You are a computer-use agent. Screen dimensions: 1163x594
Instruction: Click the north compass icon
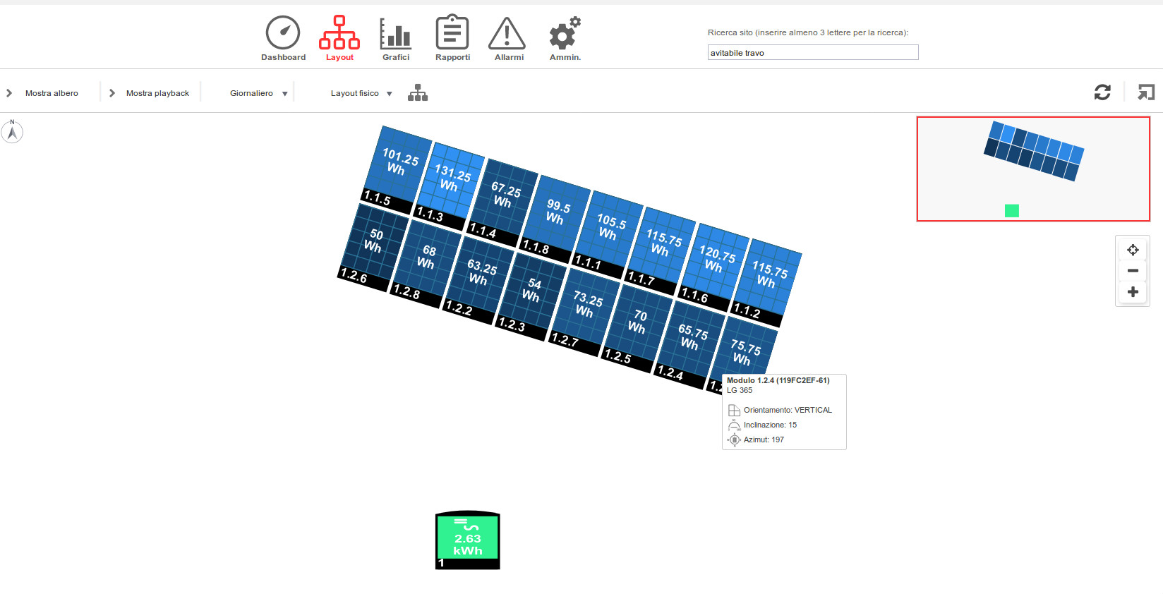pyautogui.click(x=12, y=132)
